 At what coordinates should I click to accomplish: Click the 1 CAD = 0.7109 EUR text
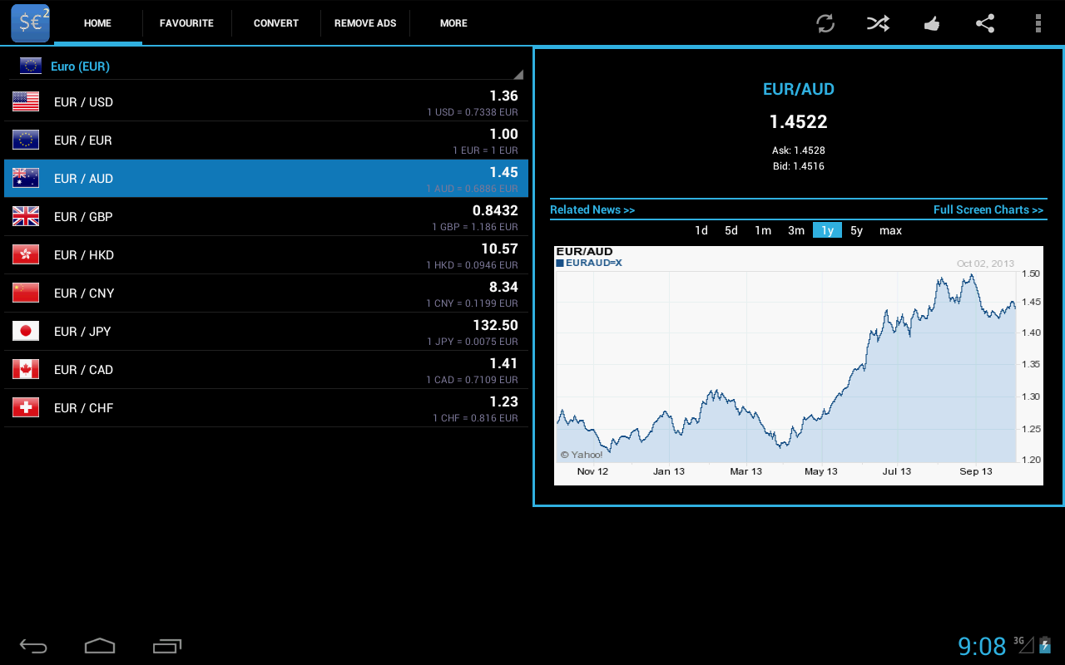pyautogui.click(x=473, y=380)
